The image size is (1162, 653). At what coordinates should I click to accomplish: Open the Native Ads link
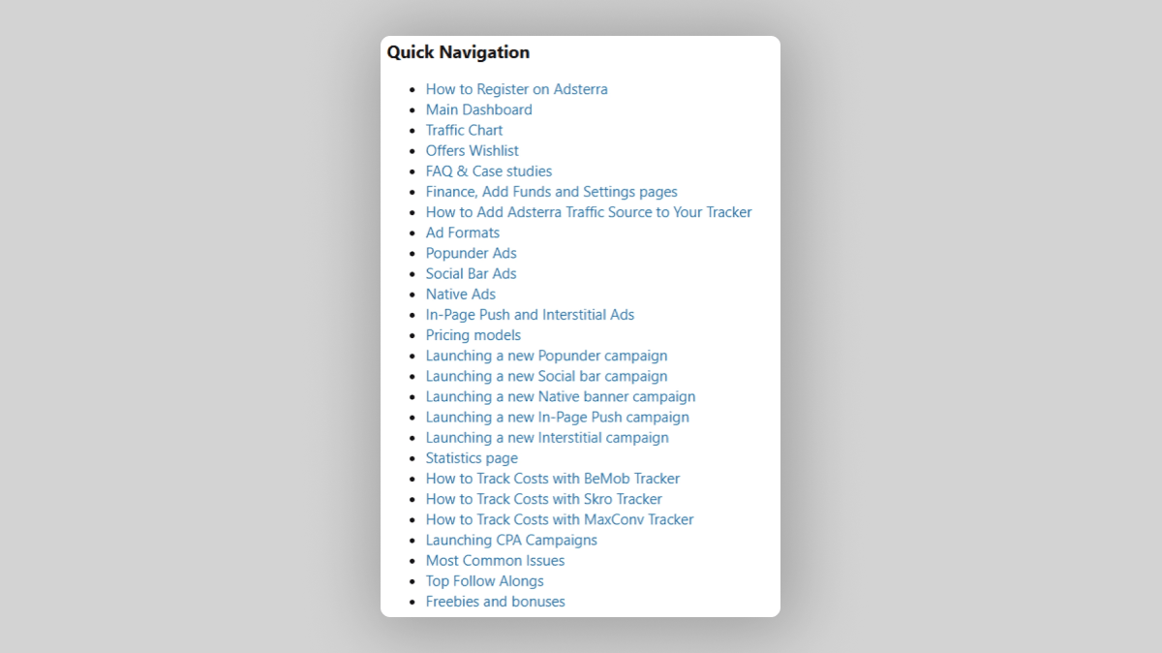pos(460,294)
